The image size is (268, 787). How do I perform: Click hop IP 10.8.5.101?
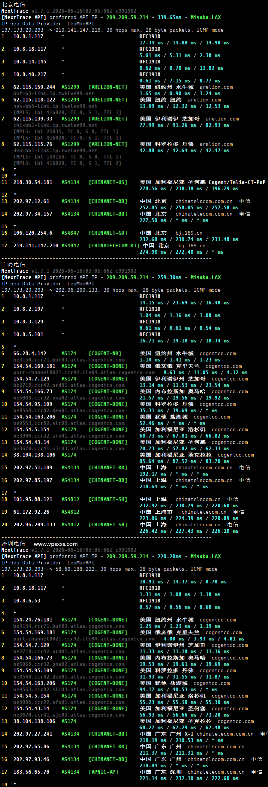tap(28, 334)
